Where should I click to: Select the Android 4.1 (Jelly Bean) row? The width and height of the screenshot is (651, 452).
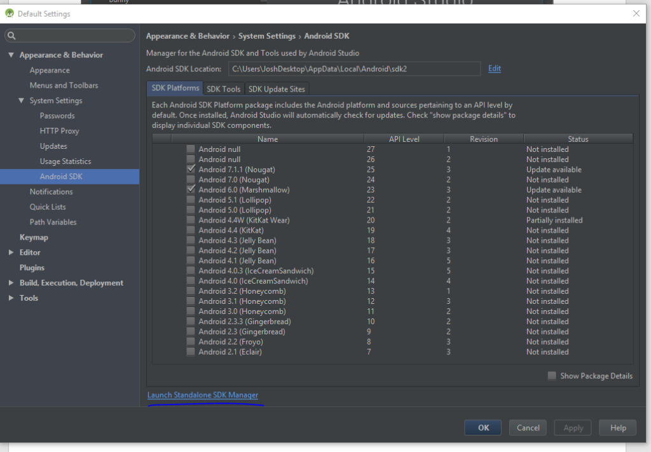(392, 261)
